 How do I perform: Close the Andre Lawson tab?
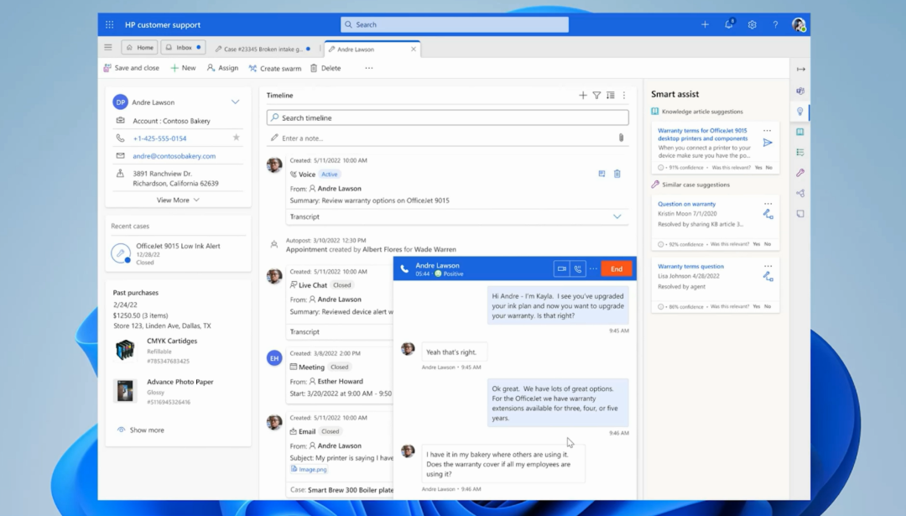click(413, 50)
